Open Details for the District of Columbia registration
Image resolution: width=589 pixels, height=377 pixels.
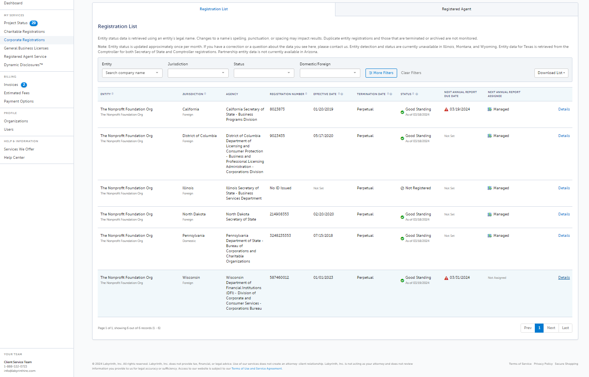(564, 136)
